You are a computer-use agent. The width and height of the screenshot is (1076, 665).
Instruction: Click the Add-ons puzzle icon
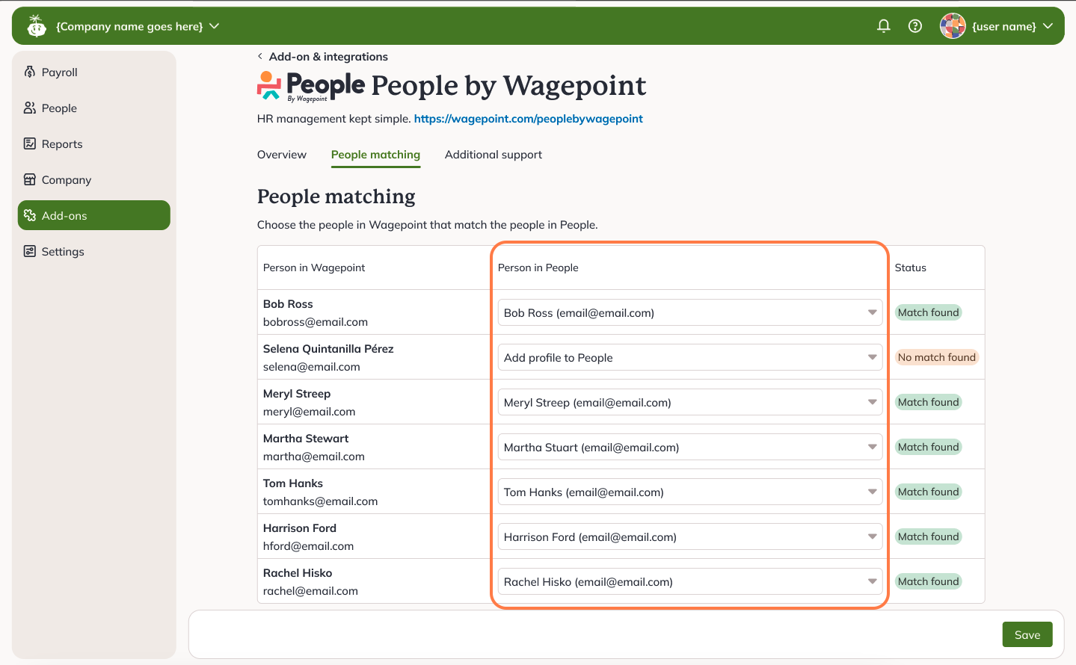30,215
